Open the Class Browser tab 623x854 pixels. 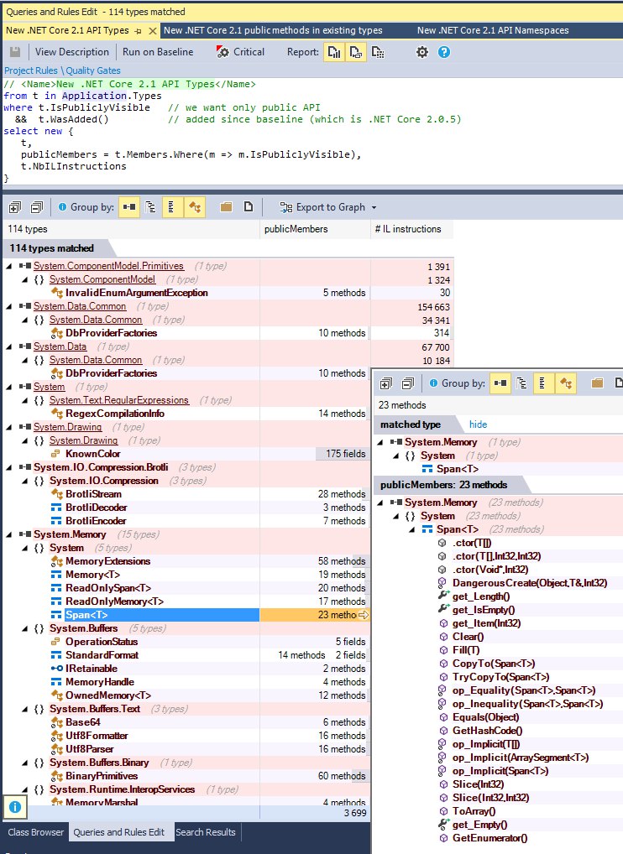coord(35,832)
